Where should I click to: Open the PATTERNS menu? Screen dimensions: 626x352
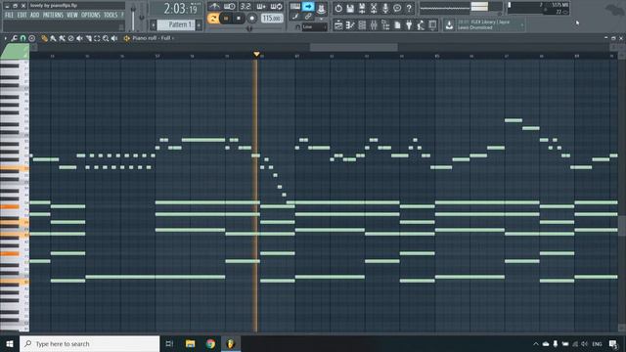(53, 15)
